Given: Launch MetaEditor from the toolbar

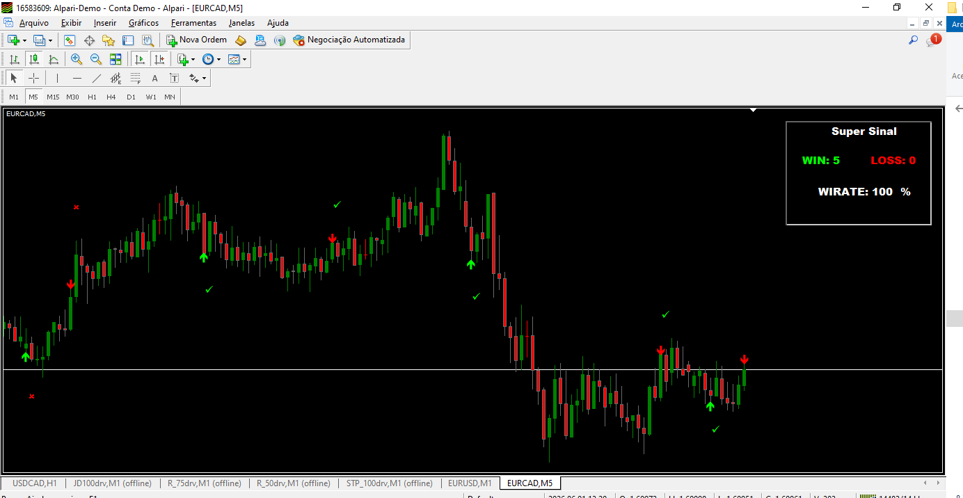Looking at the screenshot, I should [x=241, y=40].
